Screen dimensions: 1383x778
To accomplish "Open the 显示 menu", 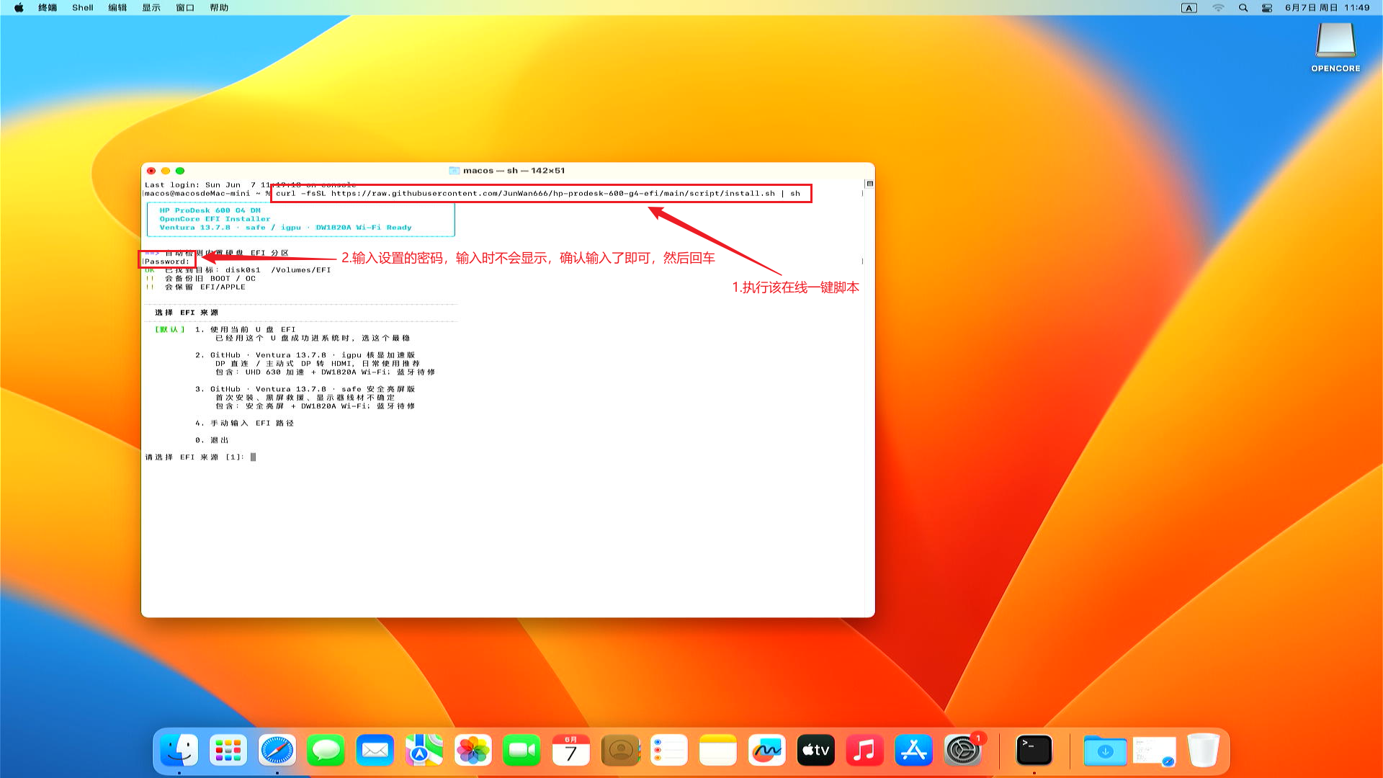I will click(x=151, y=8).
